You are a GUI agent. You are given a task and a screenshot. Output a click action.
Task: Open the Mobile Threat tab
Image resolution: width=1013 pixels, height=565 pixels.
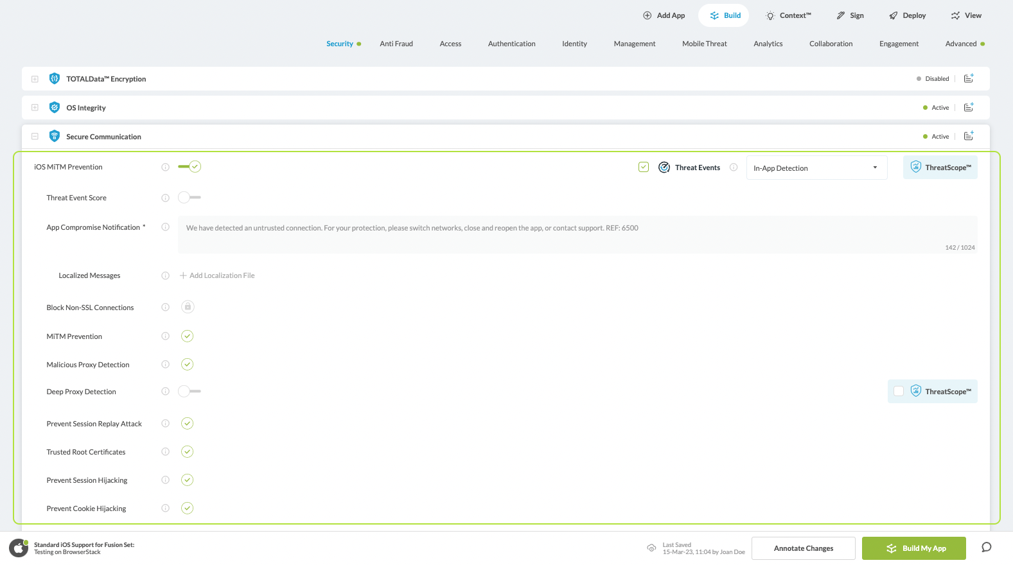point(704,44)
